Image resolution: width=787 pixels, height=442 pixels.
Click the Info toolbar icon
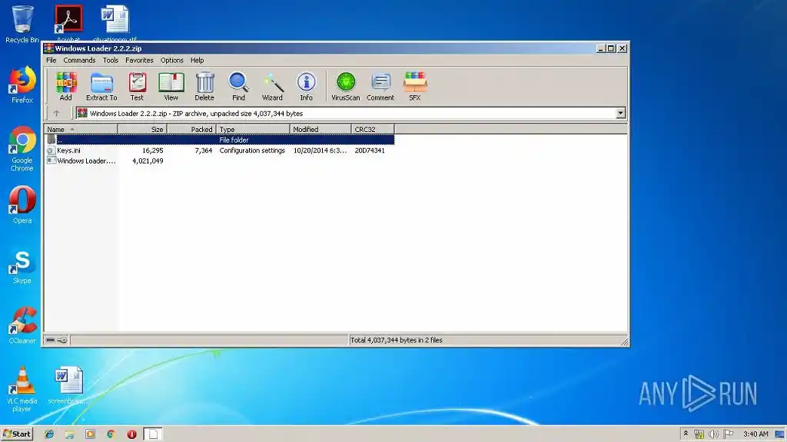306,84
